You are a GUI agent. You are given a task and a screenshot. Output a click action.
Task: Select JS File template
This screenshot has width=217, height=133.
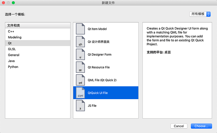coord(106,105)
